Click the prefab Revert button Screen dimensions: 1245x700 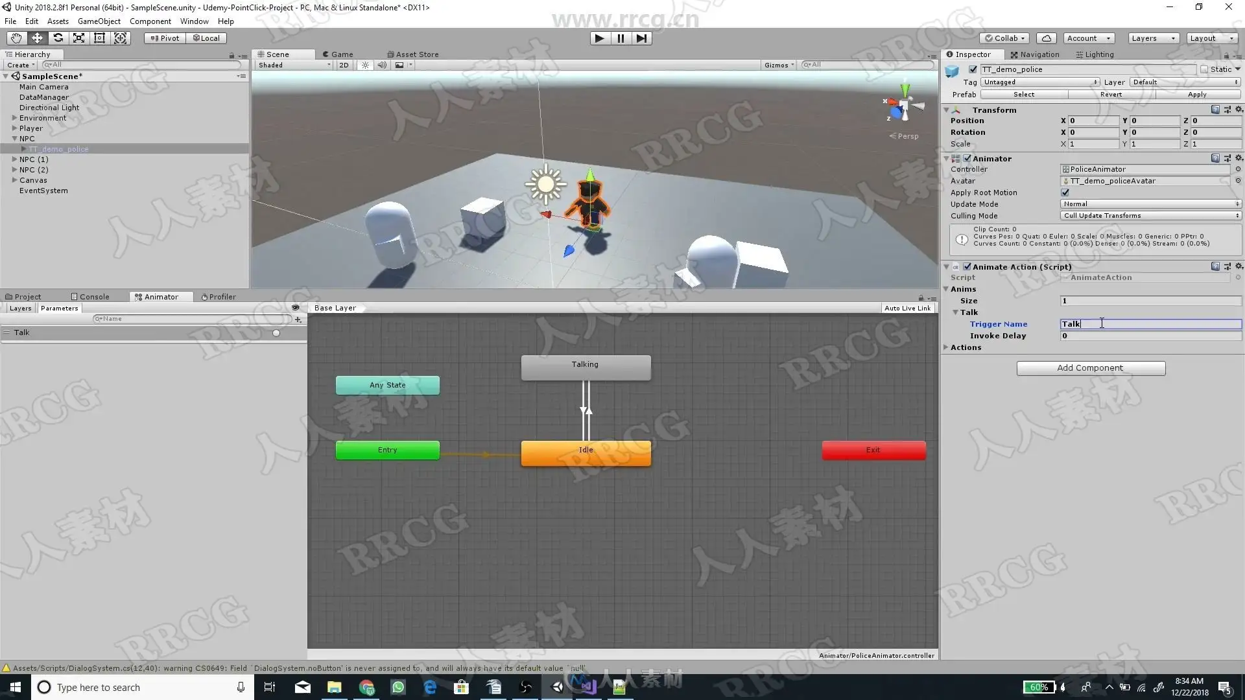tap(1111, 95)
